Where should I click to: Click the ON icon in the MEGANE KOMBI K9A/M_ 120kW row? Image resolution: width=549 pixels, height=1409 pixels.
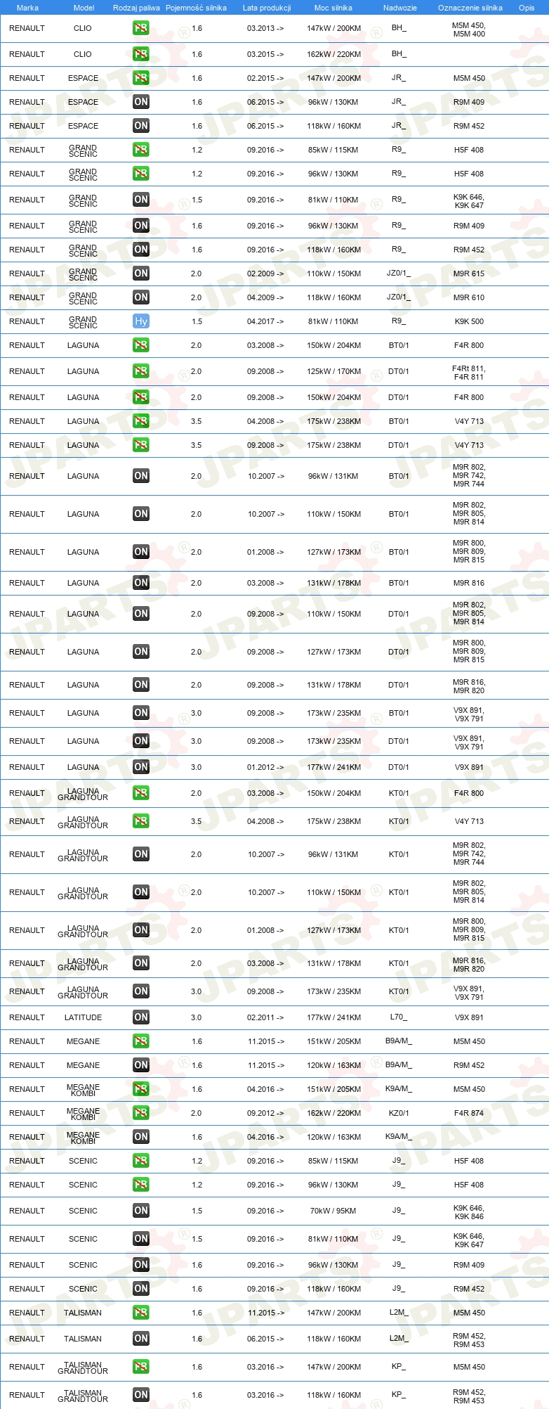(x=141, y=1137)
